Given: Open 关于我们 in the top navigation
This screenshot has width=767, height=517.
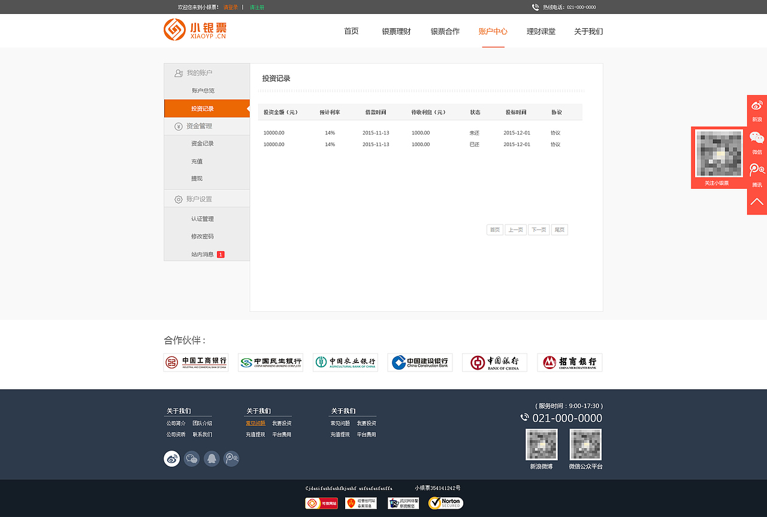Looking at the screenshot, I should tap(588, 31).
